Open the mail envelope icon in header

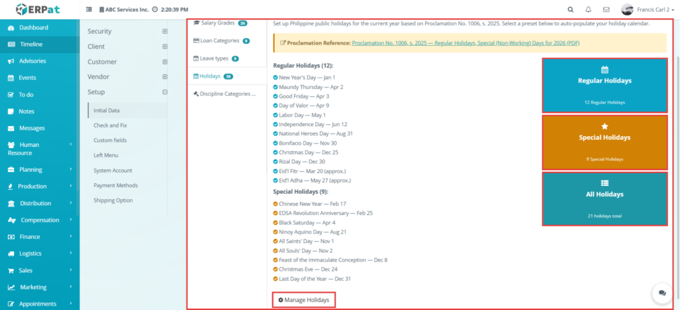click(x=606, y=9)
